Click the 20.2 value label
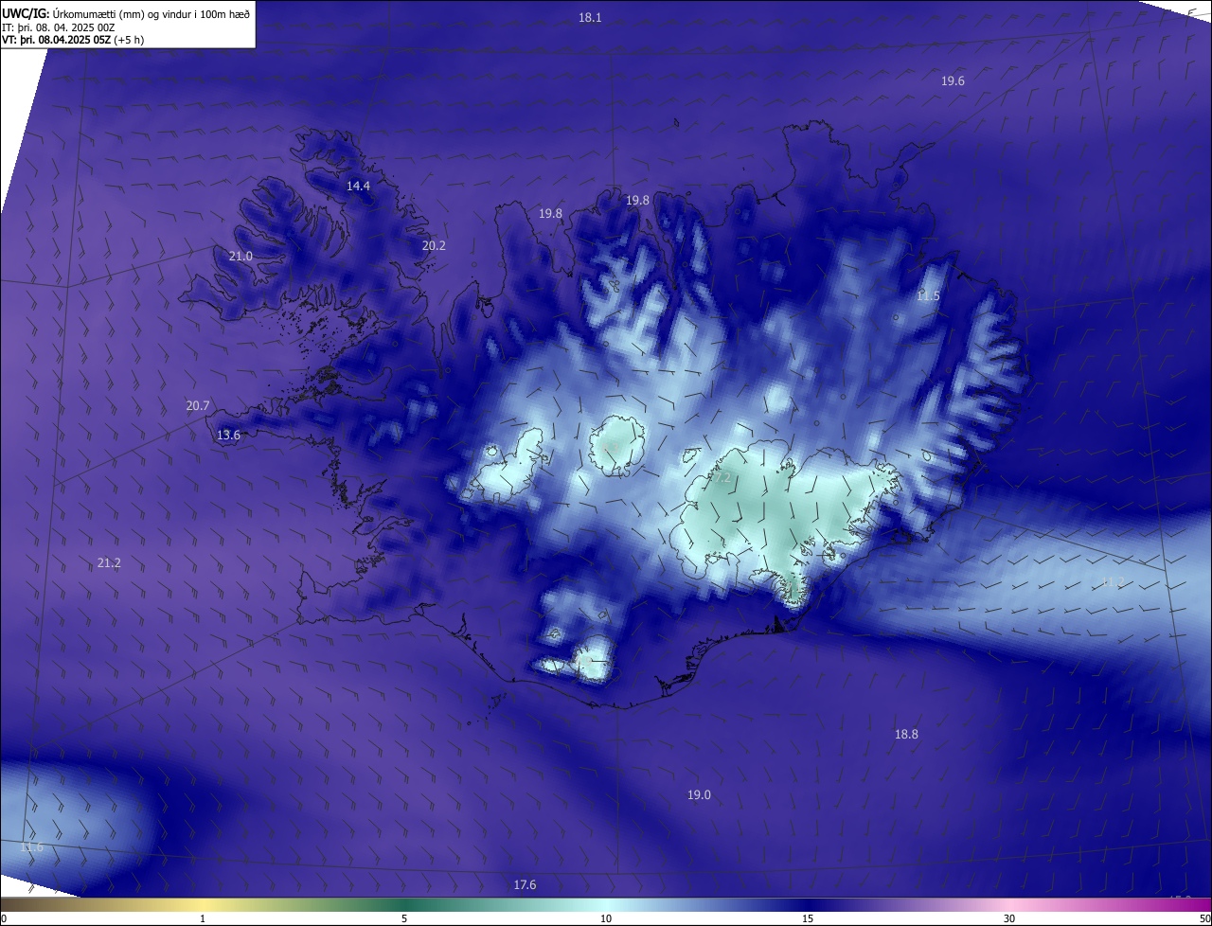 click(x=434, y=246)
